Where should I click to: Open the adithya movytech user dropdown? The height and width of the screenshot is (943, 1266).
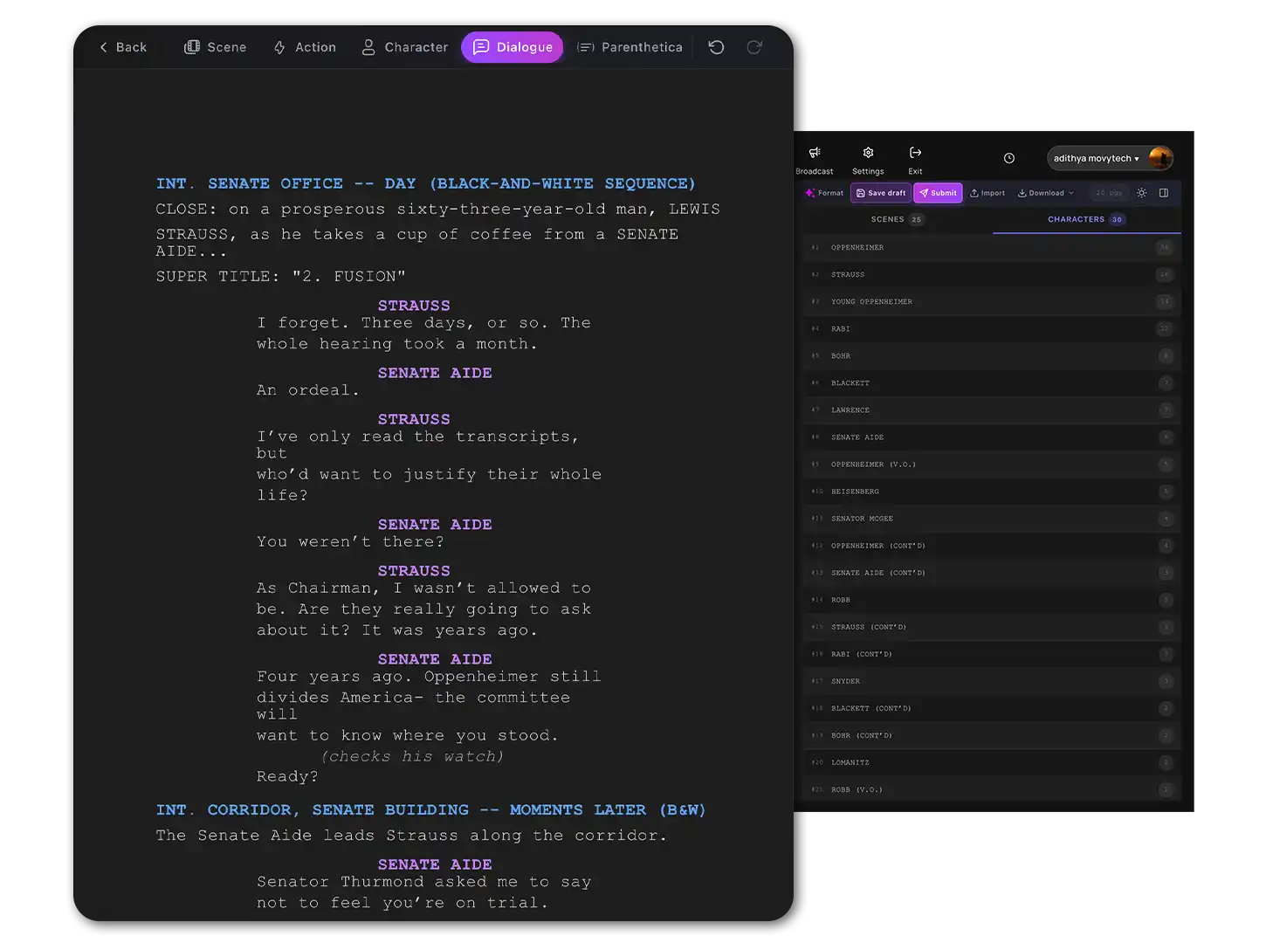tap(1097, 158)
